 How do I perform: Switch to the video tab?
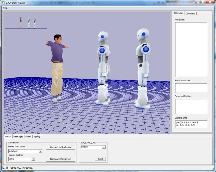(28, 136)
